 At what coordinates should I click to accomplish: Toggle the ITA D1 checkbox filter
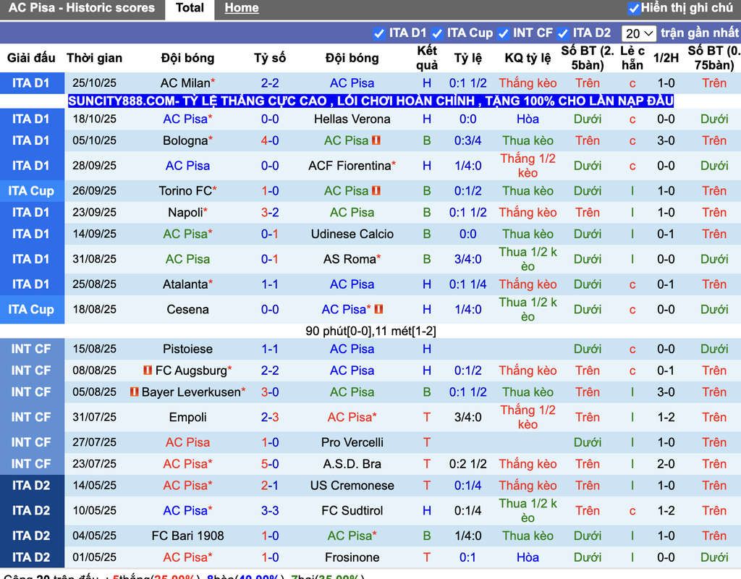[378, 33]
